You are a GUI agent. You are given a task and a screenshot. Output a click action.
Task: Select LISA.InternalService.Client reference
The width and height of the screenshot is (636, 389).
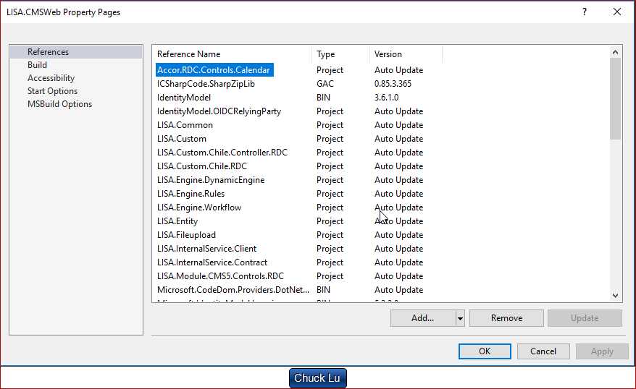click(207, 249)
